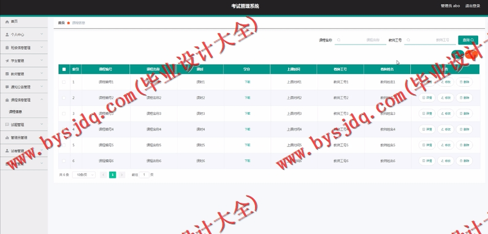Click the 课程编号 column header

pos(105,69)
